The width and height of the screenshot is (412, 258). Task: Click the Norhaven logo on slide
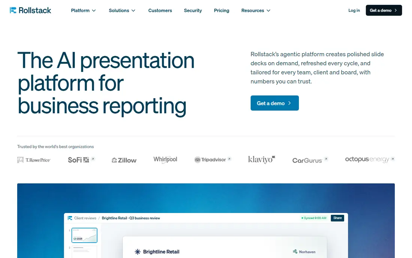304,252
